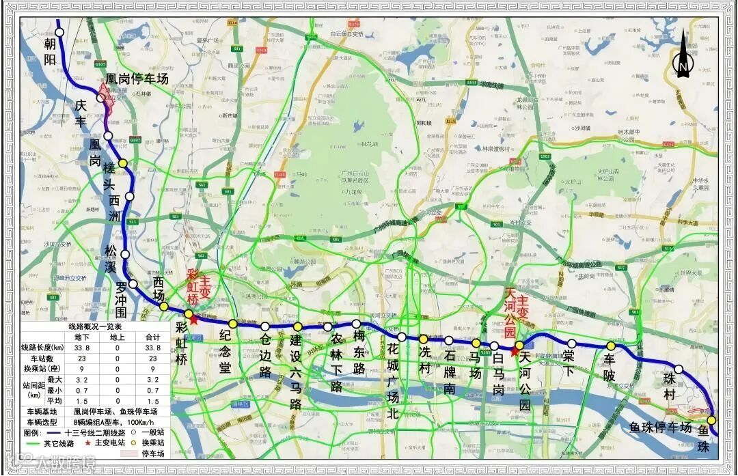Click the pink 停车场 legend swatch
This screenshot has height=476, width=738.
click(130, 453)
